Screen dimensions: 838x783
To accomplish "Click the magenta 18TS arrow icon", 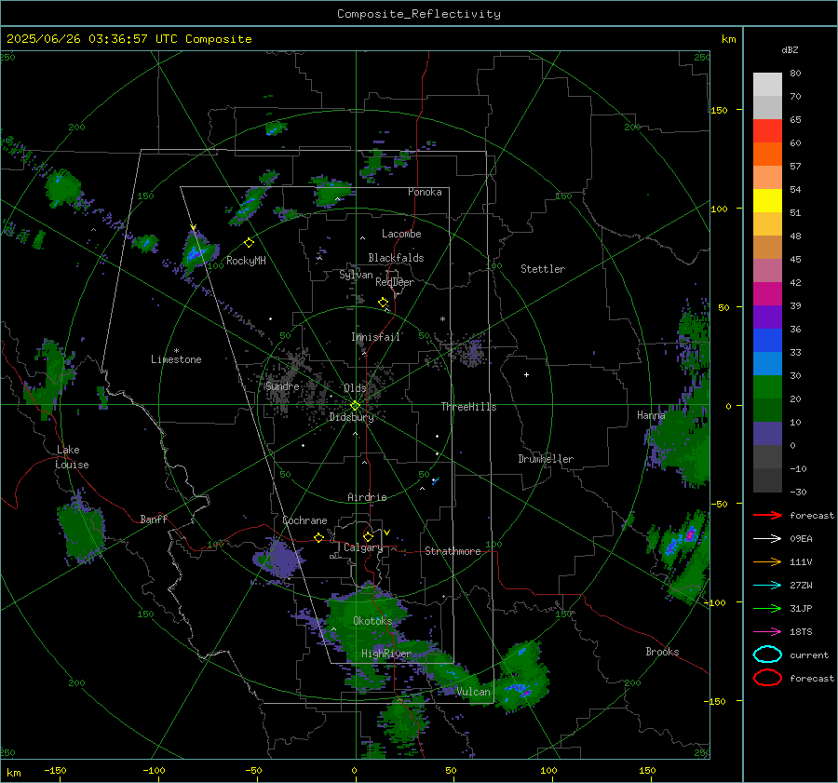I will click(x=767, y=632).
